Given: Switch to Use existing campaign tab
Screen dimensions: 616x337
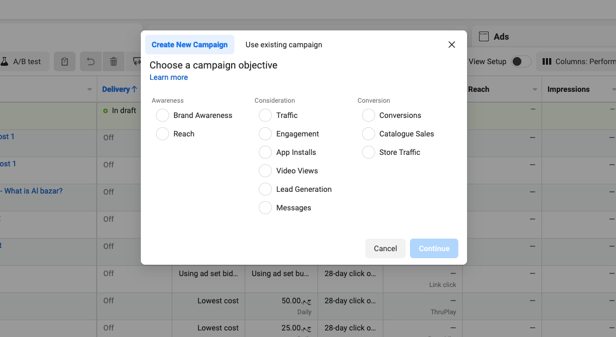Looking at the screenshot, I should 284,45.
